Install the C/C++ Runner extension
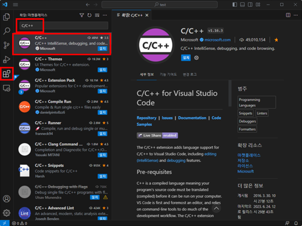This screenshot has height=226, width=302. [x=102, y=134]
